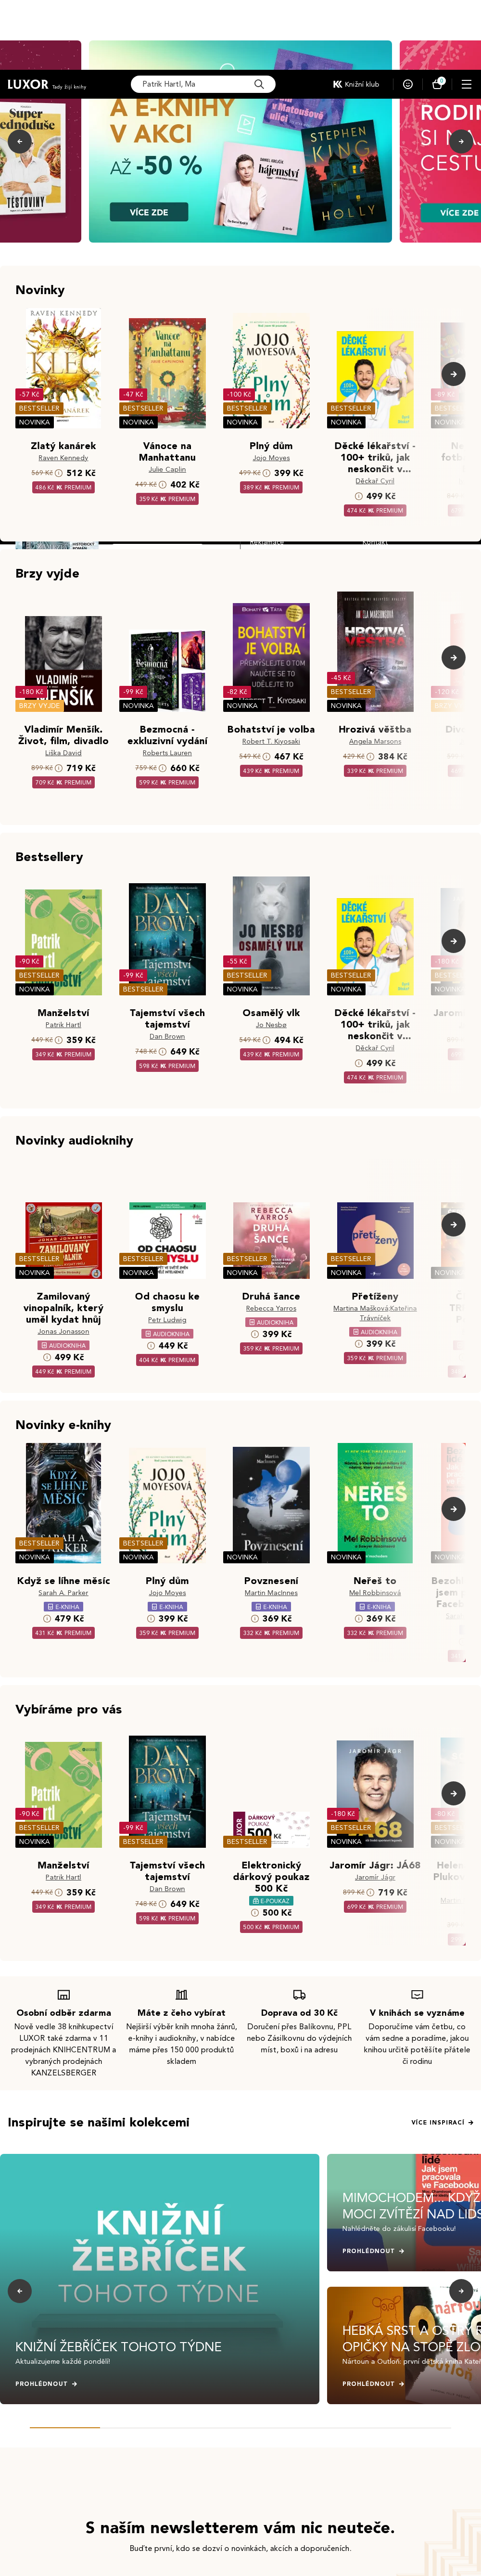Screen dimensions: 481x2576
Task: Expand the hamburger menu
Action: (466, 85)
